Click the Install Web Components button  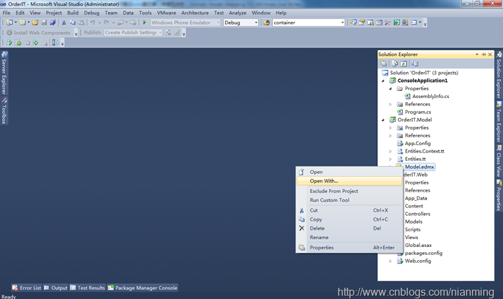[x=38, y=33]
